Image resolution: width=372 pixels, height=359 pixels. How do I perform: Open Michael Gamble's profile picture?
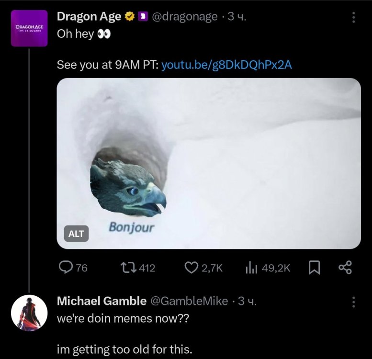pyautogui.click(x=29, y=313)
